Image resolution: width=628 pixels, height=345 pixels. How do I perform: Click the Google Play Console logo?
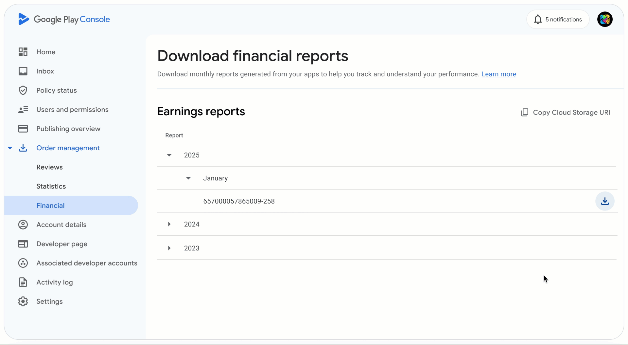point(64,19)
